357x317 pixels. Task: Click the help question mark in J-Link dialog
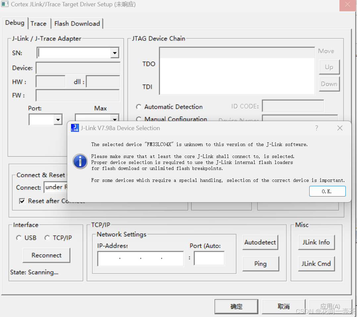317,128
